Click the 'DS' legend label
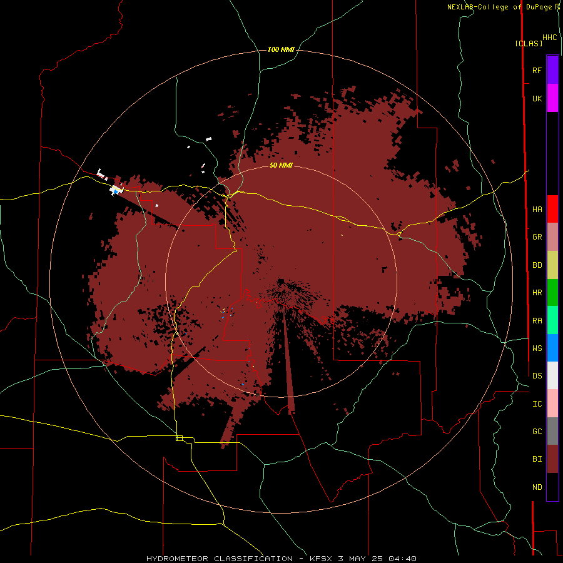The height and width of the screenshot is (563, 563). [x=537, y=376]
